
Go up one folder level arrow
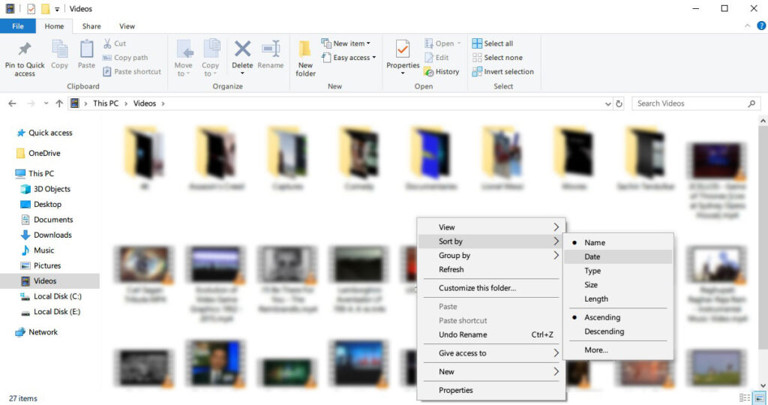(x=59, y=103)
